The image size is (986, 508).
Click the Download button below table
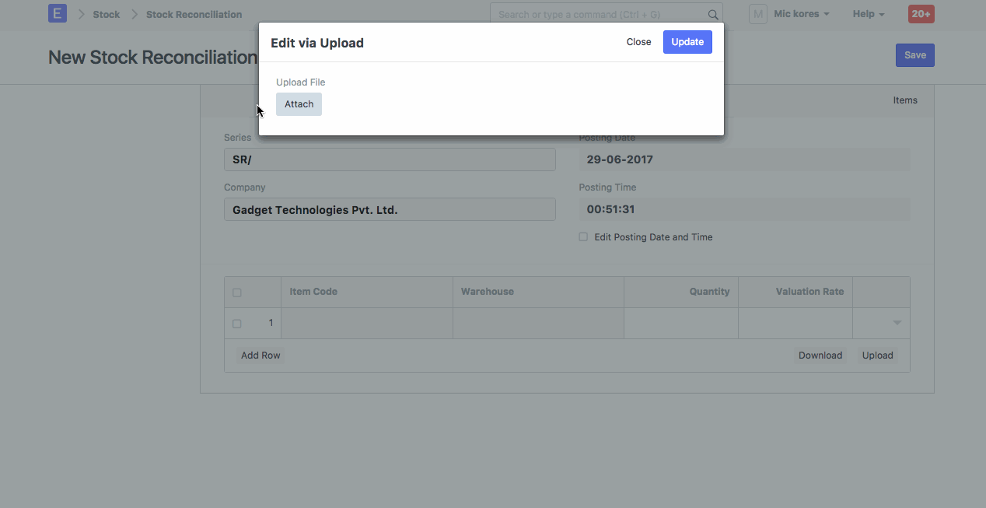(820, 356)
